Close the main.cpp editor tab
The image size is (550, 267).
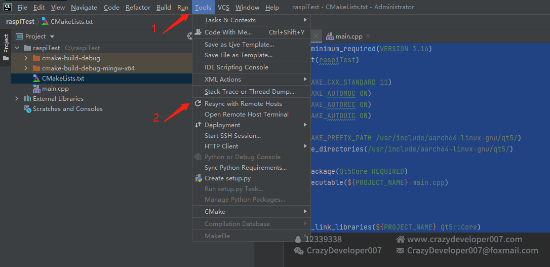point(368,36)
